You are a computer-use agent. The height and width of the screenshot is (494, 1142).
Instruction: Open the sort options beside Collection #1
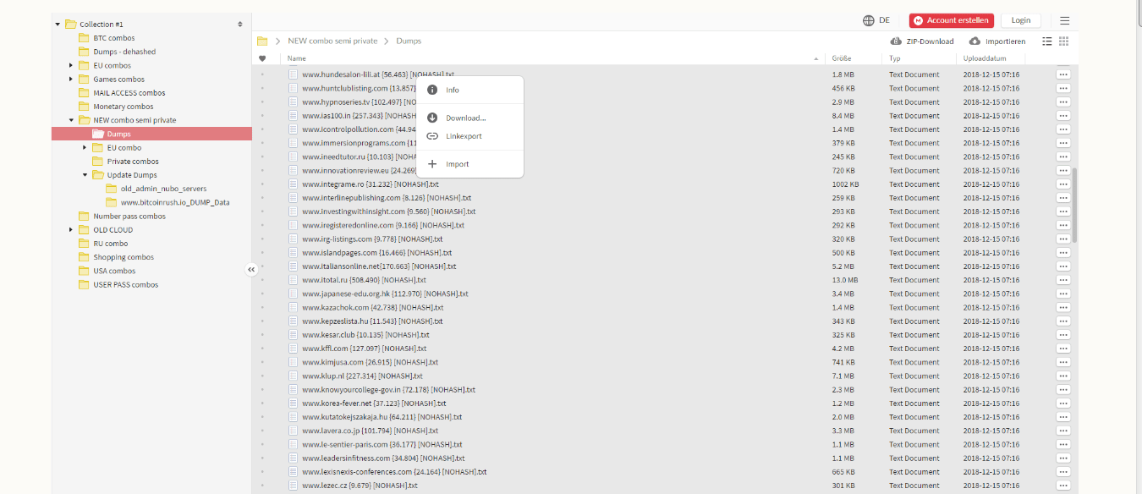click(240, 25)
